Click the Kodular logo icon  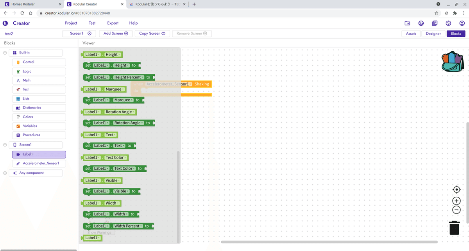[x=5, y=23]
